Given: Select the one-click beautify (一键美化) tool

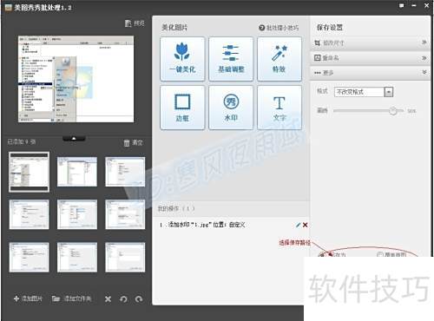Looking at the screenshot, I should point(182,59).
